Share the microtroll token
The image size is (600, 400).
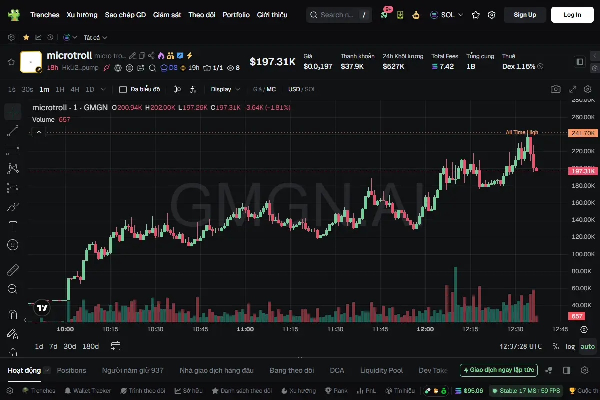pyautogui.click(x=151, y=56)
